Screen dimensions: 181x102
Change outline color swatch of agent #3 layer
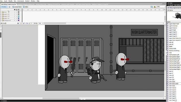[x=18, y=16]
